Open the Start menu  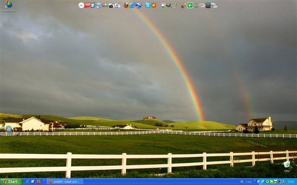point(10,182)
